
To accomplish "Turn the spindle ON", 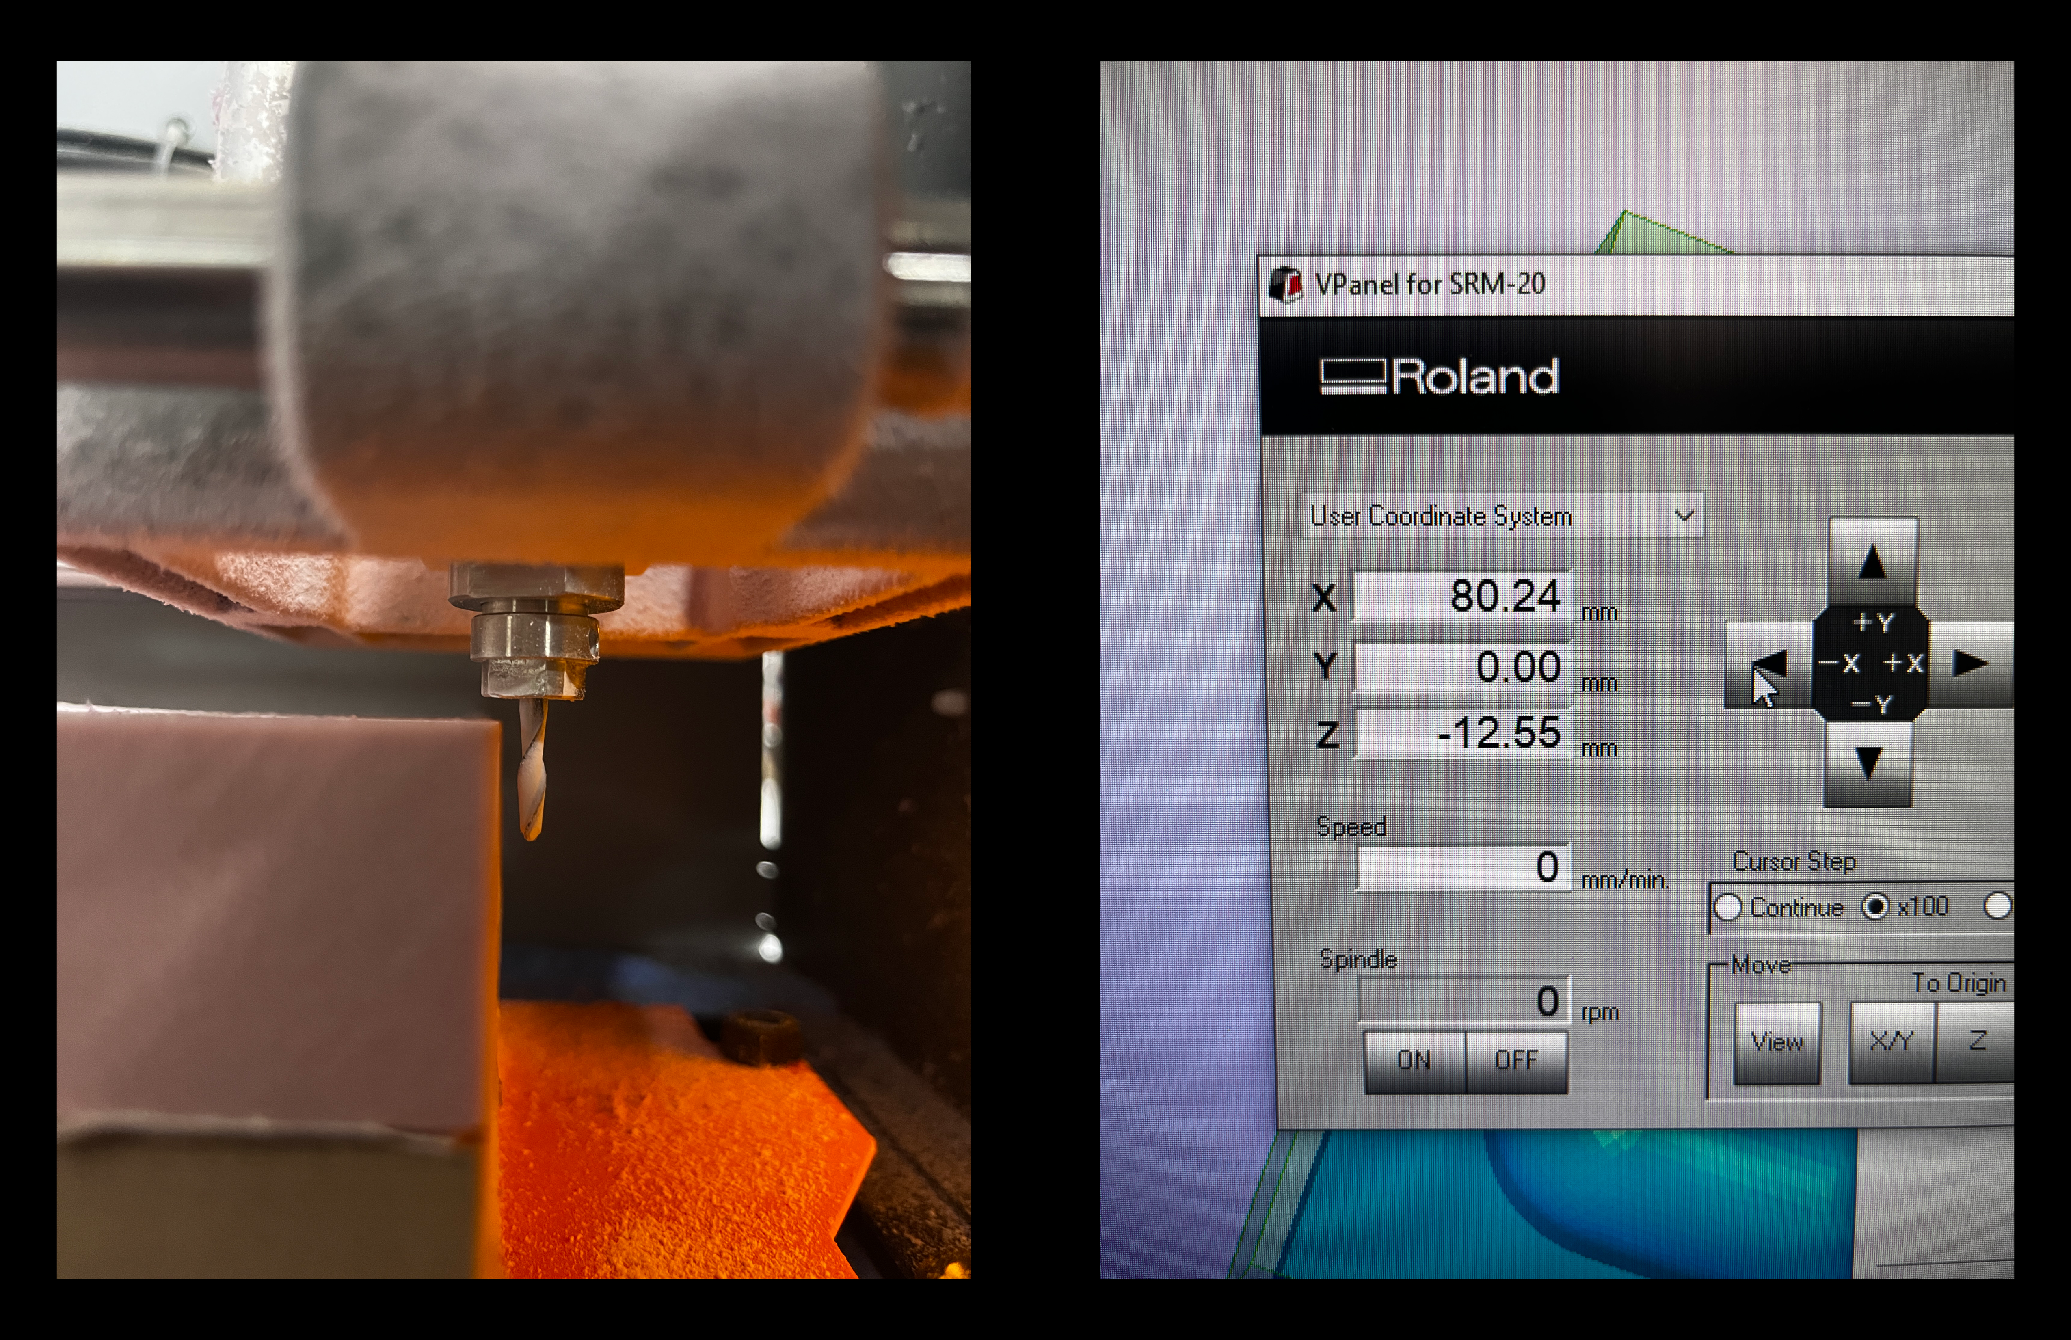I will pyautogui.click(x=1414, y=1060).
